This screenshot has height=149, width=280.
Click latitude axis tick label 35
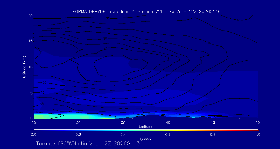click(x=123, y=123)
